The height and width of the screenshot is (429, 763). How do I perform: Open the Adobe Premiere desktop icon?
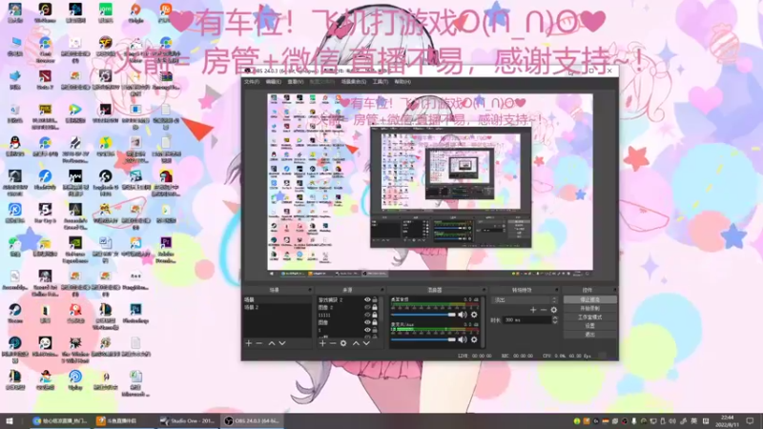click(x=166, y=250)
